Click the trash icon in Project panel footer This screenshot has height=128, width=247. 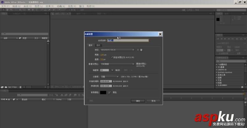[20, 87]
